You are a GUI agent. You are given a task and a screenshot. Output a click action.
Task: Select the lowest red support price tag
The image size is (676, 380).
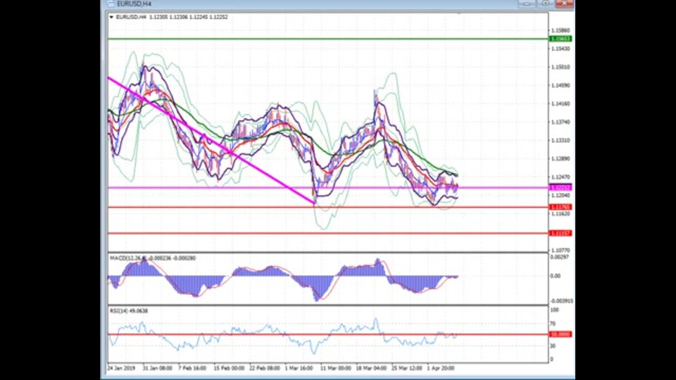tap(560, 233)
